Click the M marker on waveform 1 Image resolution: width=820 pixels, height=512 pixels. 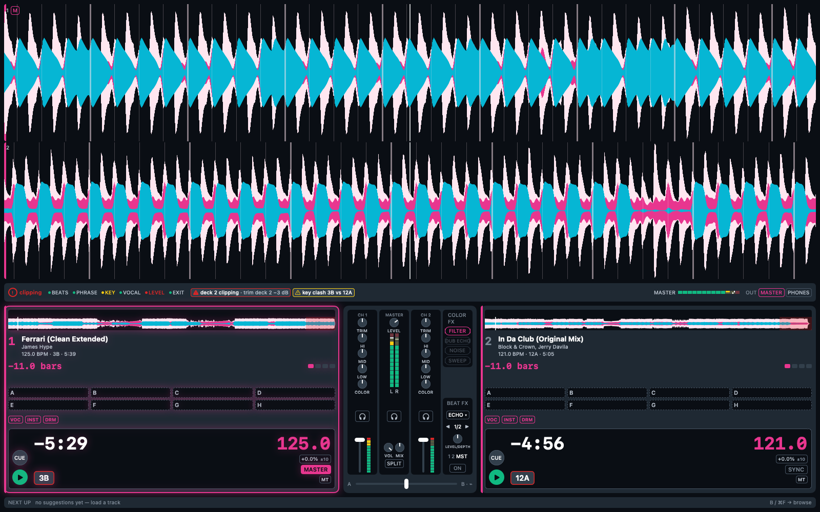15,10
